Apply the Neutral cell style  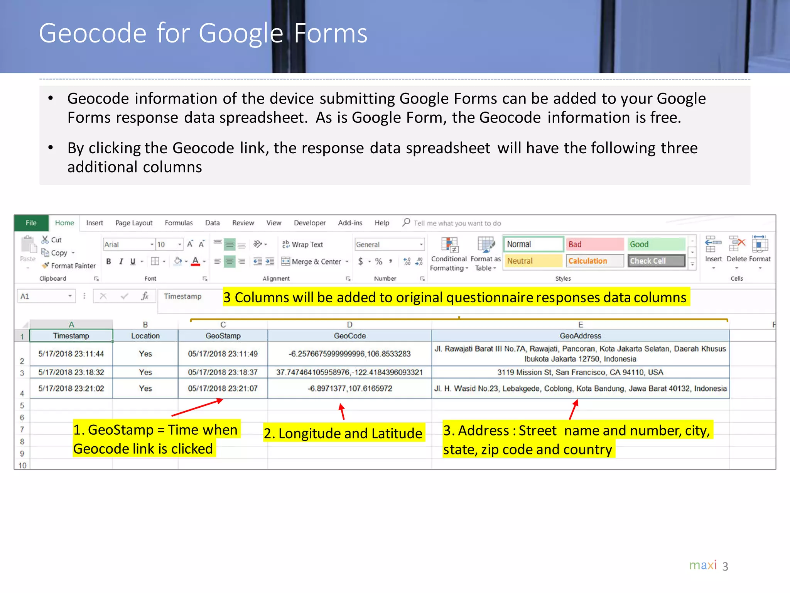click(x=533, y=261)
